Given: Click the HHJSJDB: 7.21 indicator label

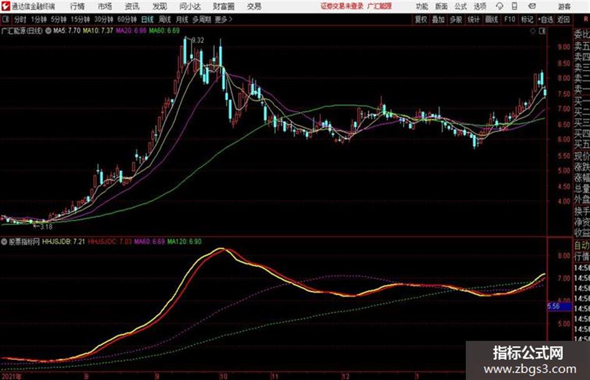Looking at the screenshot, I should click(x=63, y=241).
